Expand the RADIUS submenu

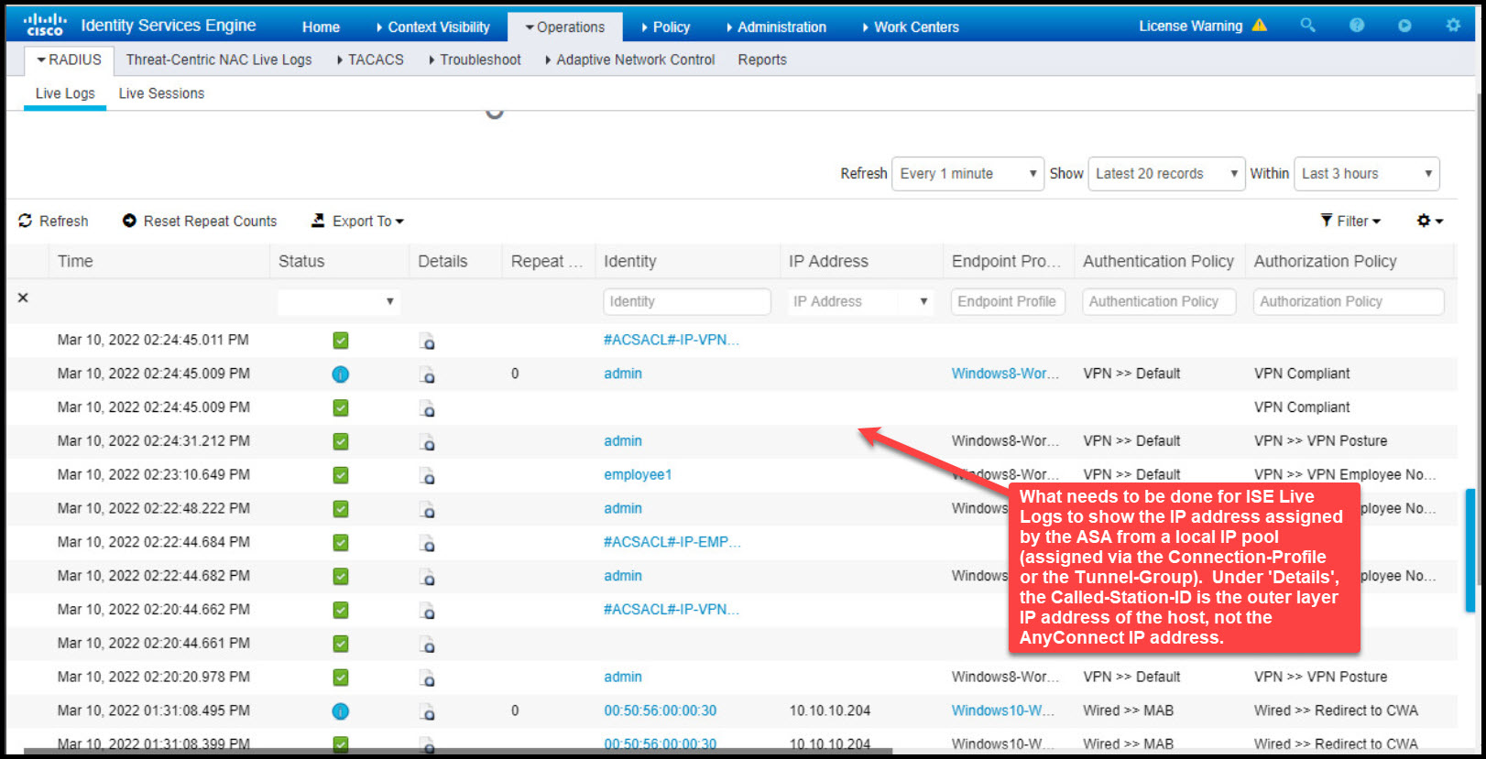[x=69, y=60]
